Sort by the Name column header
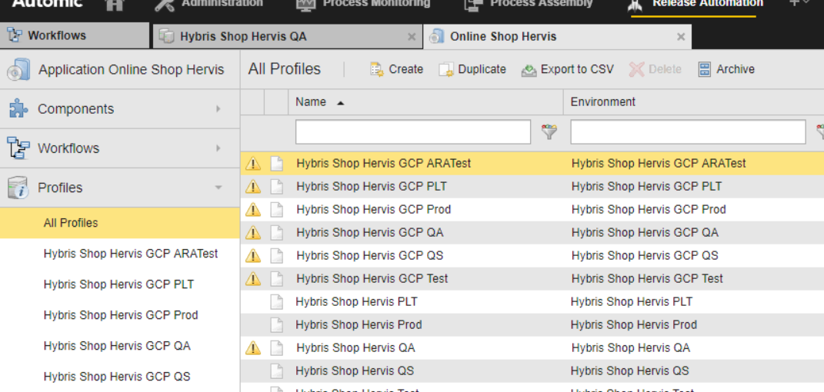 pyautogui.click(x=312, y=102)
